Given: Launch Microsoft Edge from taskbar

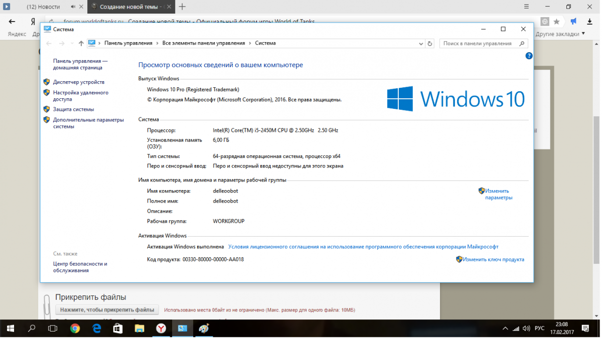Looking at the screenshot, I should coord(96,328).
